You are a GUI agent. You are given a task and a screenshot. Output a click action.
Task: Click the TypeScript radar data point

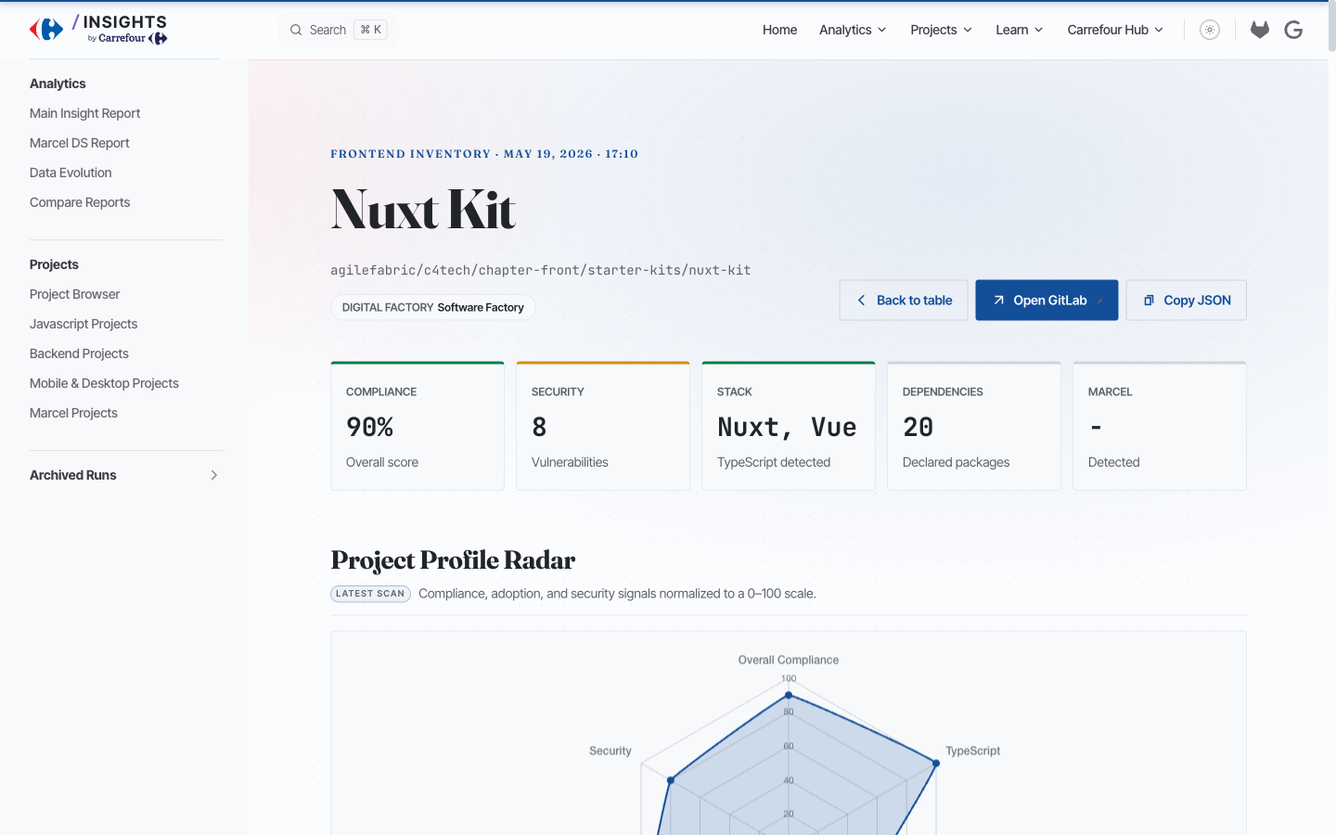[936, 764]
